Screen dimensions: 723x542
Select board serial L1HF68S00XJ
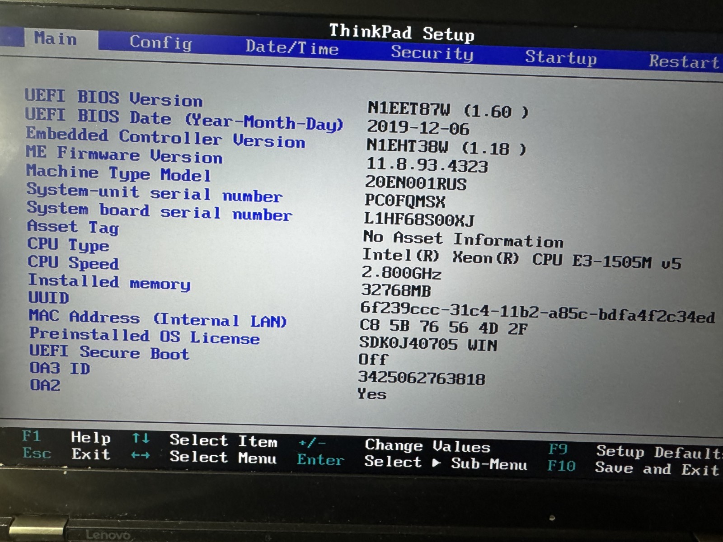(419, 220)
